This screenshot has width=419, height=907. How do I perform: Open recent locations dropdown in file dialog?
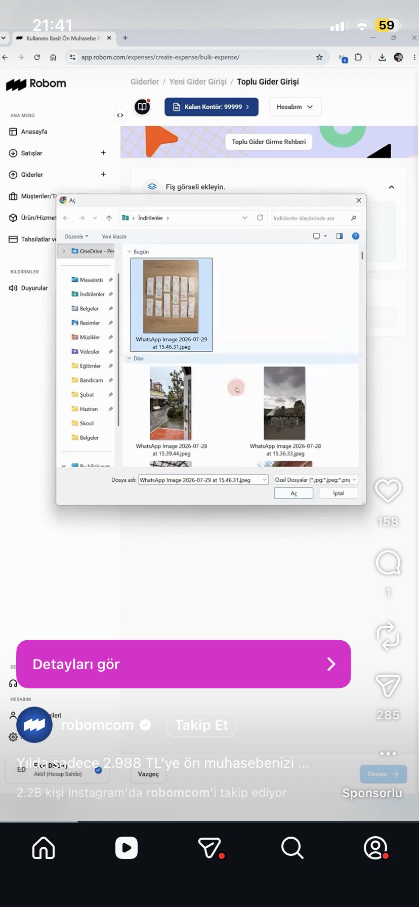click(x=95, y=218)
